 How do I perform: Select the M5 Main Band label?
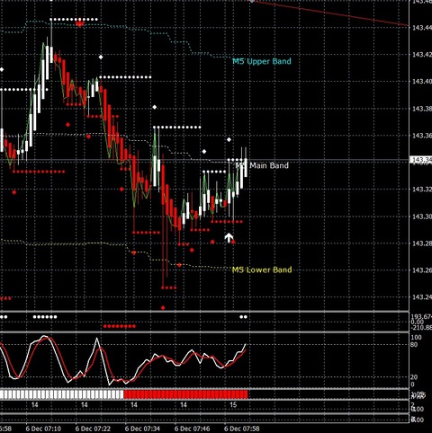262,165
